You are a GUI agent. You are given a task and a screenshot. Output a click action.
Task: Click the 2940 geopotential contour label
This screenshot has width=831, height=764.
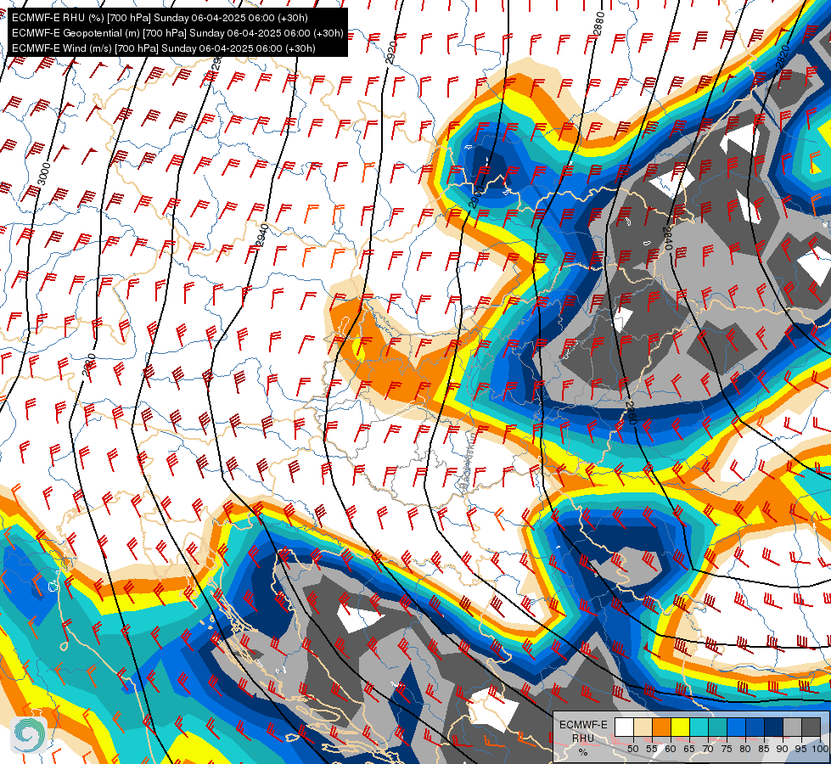click(x=261, y=235)
